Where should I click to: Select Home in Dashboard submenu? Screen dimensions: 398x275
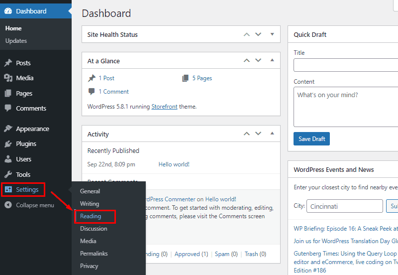coord(13,28)
